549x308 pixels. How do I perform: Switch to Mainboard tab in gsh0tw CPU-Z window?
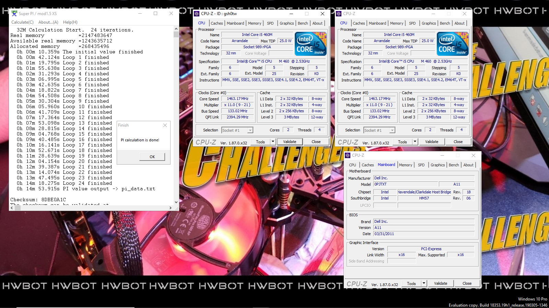click(x=235, y=23)
